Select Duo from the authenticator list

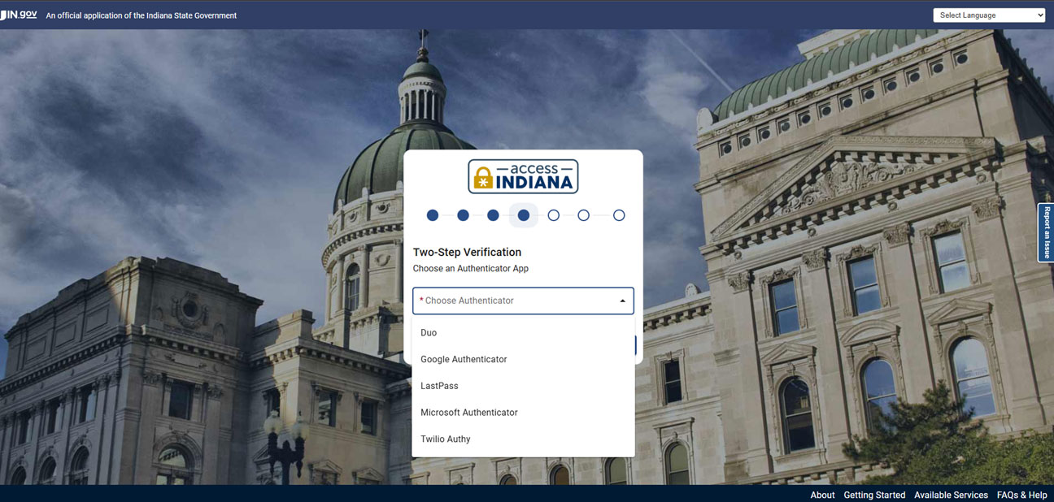coord(429,333)
